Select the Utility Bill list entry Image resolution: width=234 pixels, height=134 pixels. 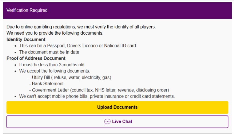click(70, 77)
